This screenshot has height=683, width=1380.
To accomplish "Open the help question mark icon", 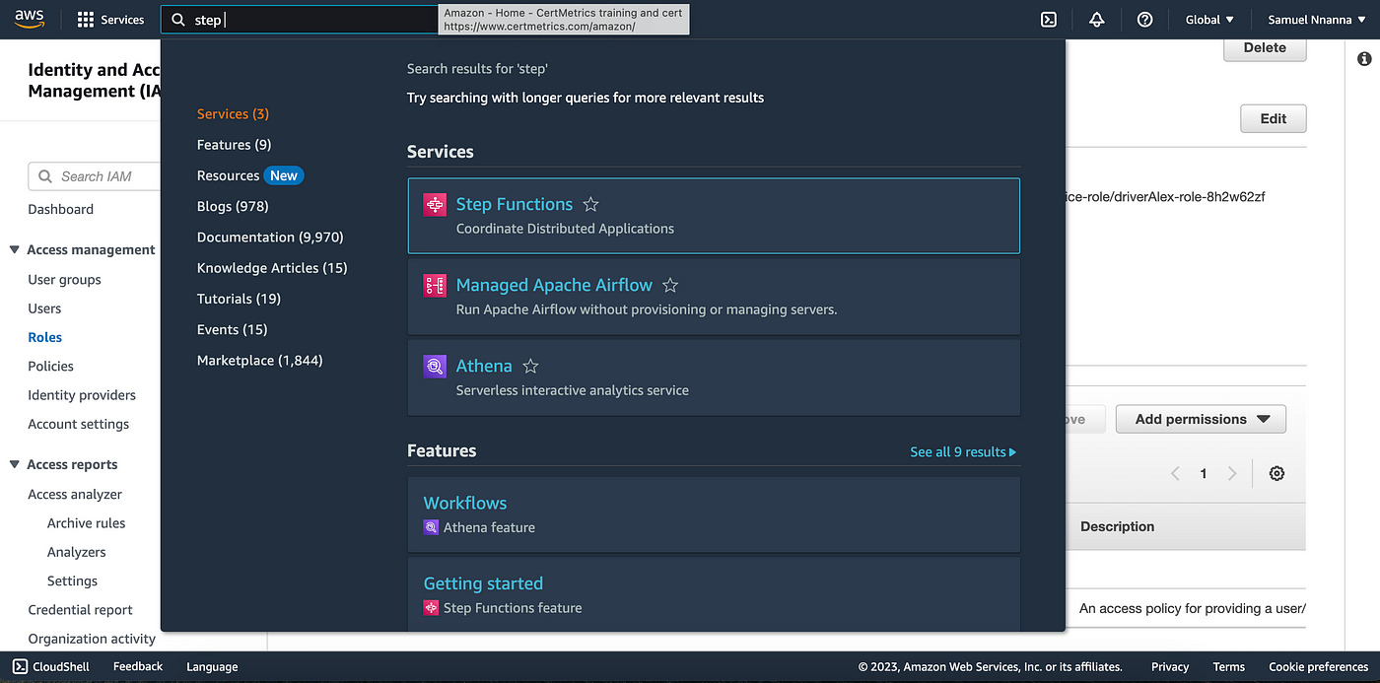I will tap(1144, 20).
